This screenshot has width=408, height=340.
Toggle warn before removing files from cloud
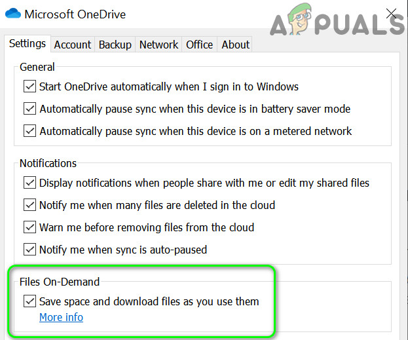[29, 227]
